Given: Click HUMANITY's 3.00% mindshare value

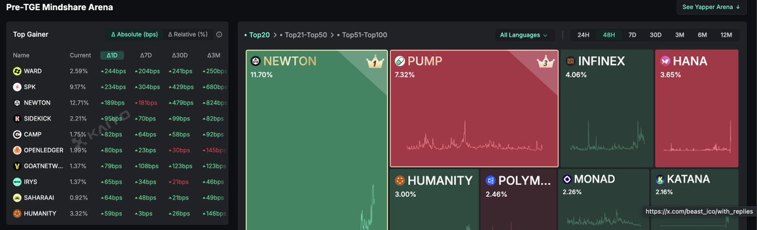Looking at the screenshot, I should (406, 194).
